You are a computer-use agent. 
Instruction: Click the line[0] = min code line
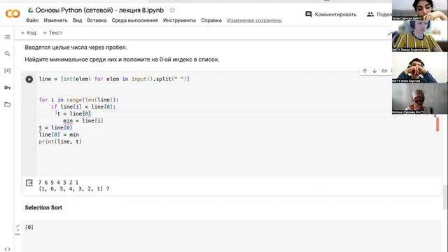(x=59, y=134)
